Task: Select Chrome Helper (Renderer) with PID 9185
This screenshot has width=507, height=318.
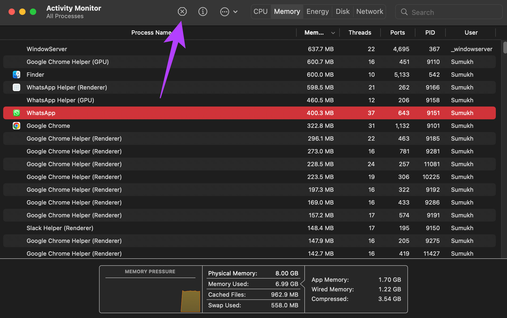Action: (250, 138)
